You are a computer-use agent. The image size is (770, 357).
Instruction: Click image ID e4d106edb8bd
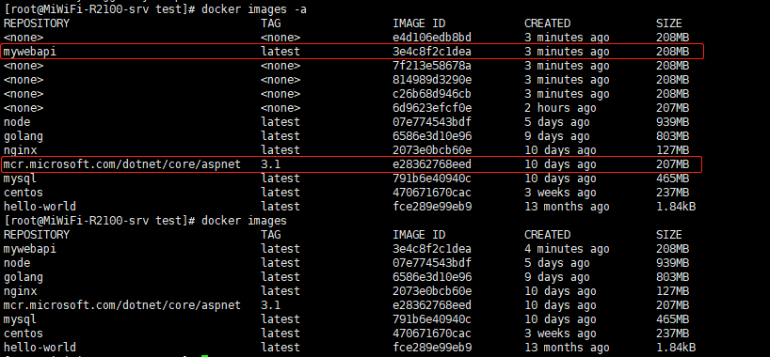pyautogui.click(x=432, y=38)
